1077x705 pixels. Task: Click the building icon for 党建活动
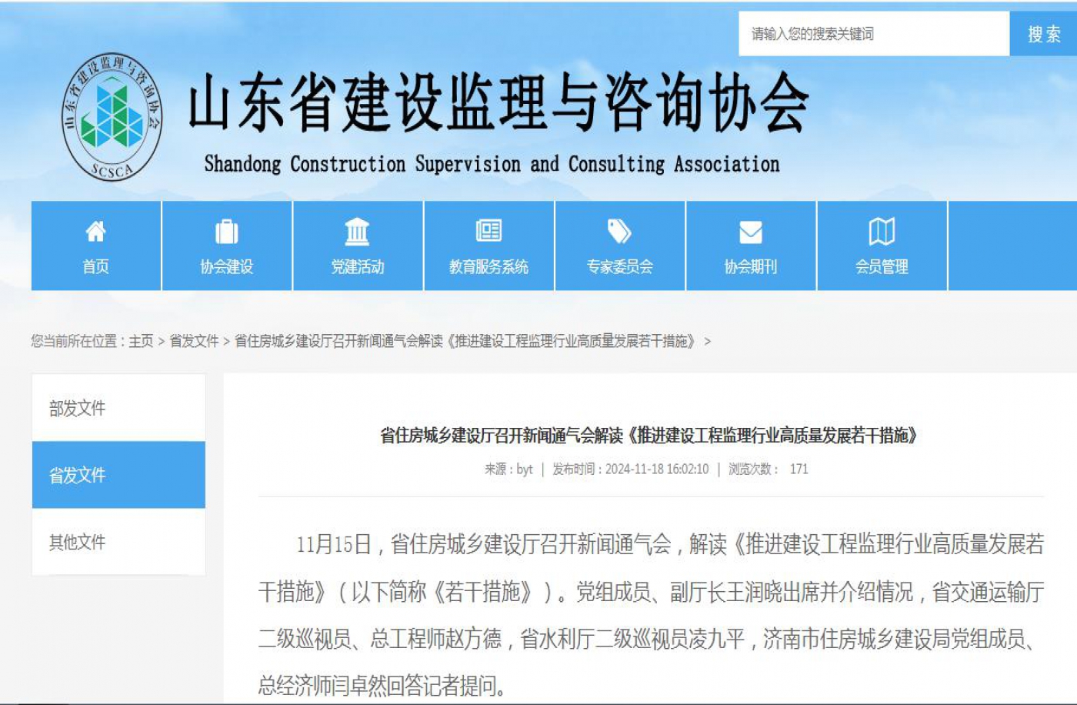357,231
